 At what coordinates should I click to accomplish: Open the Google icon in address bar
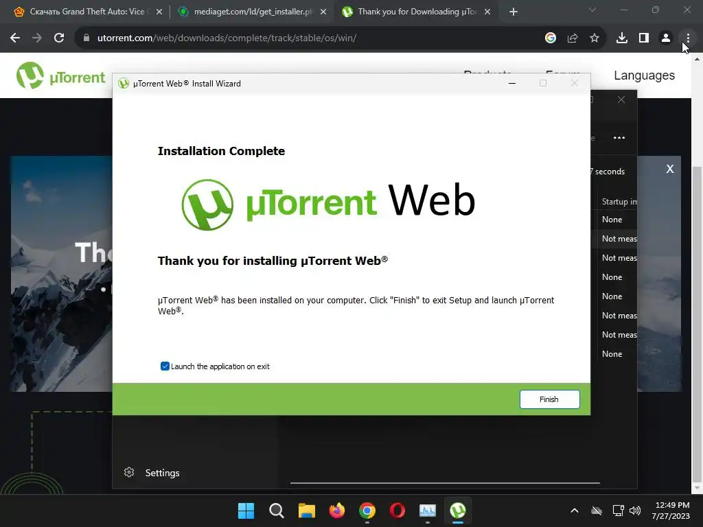pos(551,38)
